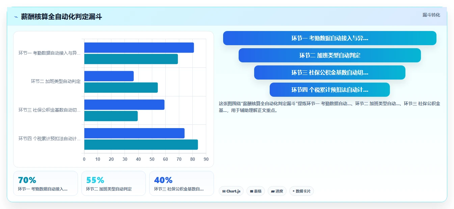
Task: Click the 进度 tag
Action: 277,191
